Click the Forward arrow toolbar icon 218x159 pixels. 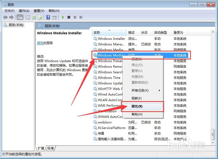pos(11,17)
